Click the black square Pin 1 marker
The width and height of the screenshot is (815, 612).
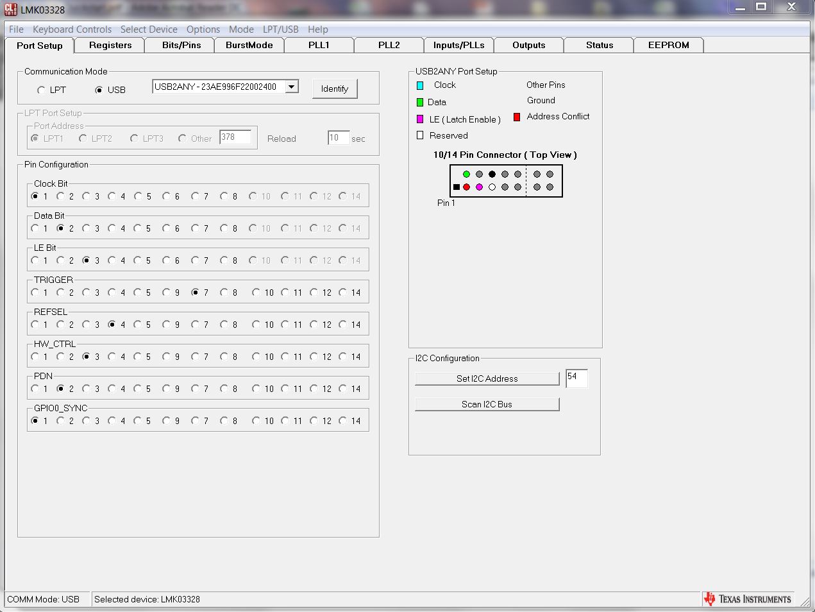click(x=457, y=187)
